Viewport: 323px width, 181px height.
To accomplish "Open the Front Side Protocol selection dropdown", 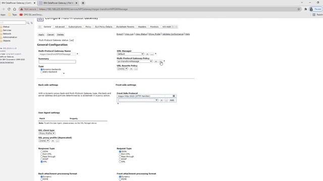I will point(138,100).
